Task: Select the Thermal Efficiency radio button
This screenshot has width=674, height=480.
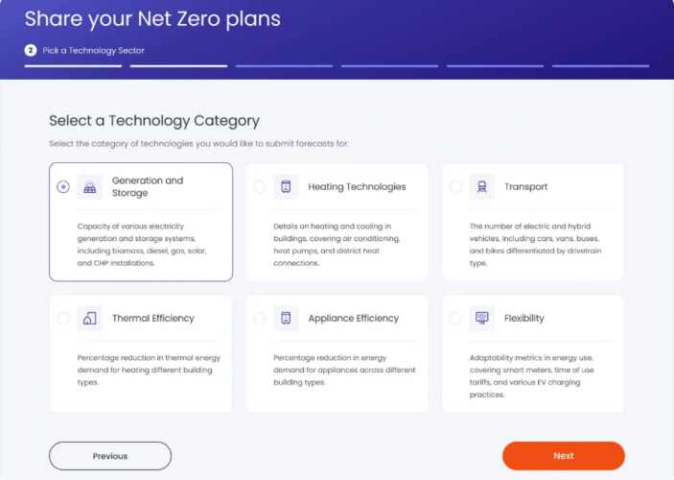Action: pyautogui.click(x=63, y=319)
